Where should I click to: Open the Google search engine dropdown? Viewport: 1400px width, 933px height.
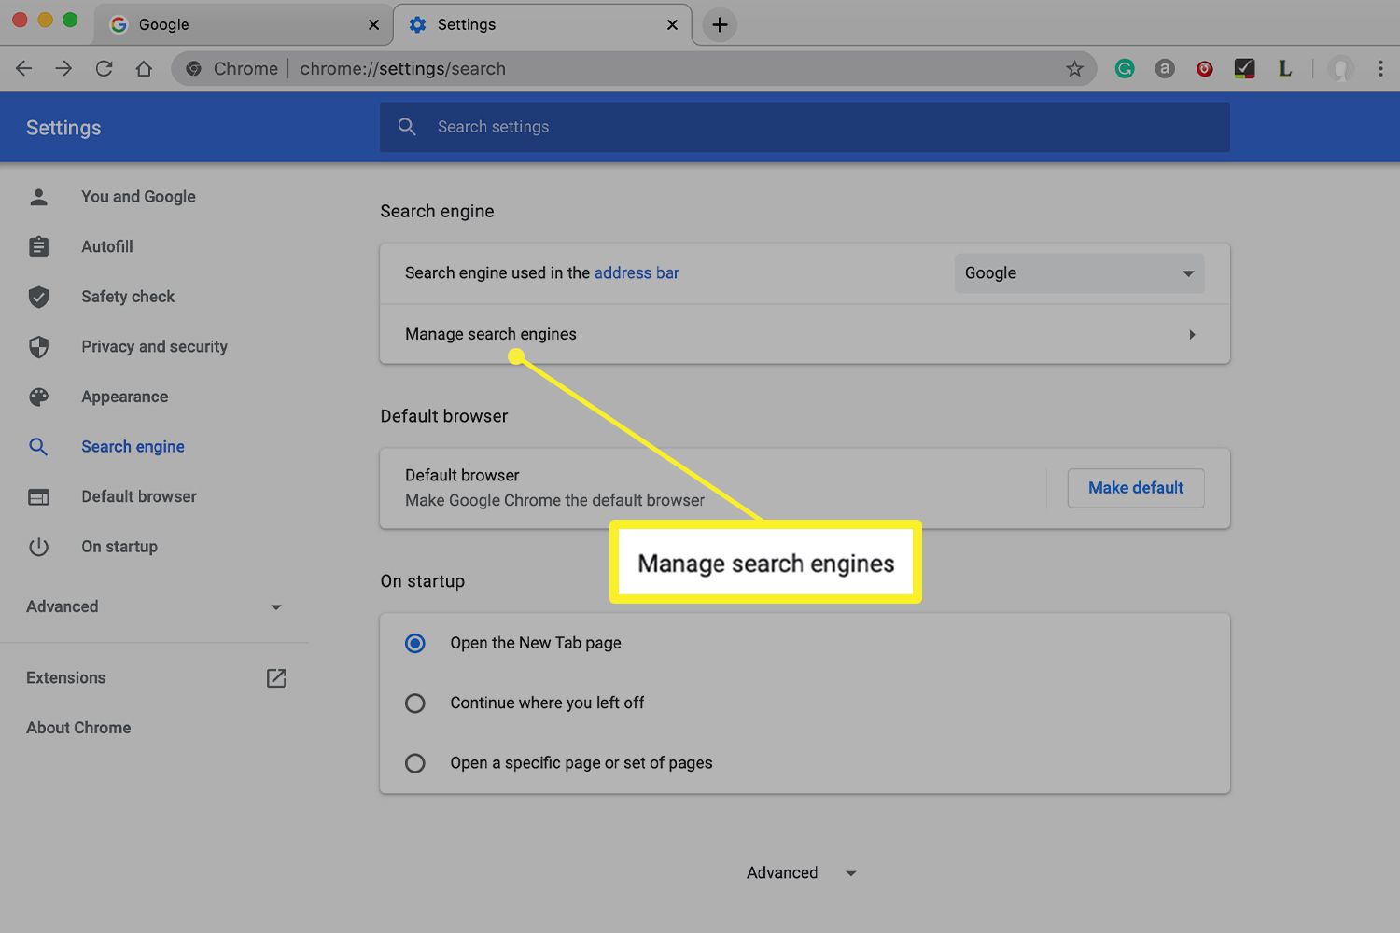tap(1079, 273)
